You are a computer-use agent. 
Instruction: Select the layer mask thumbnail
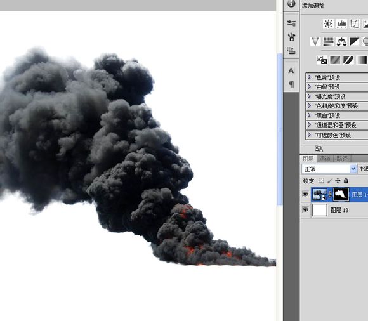tap(341, 194)
